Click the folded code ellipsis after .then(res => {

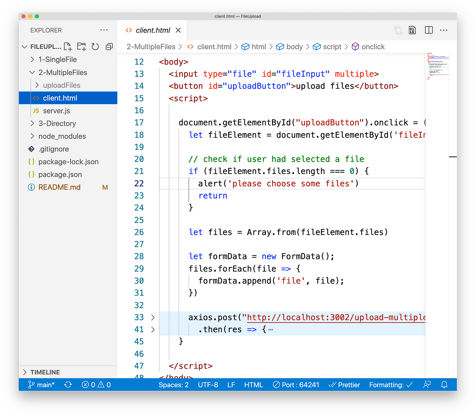point(271,330)
